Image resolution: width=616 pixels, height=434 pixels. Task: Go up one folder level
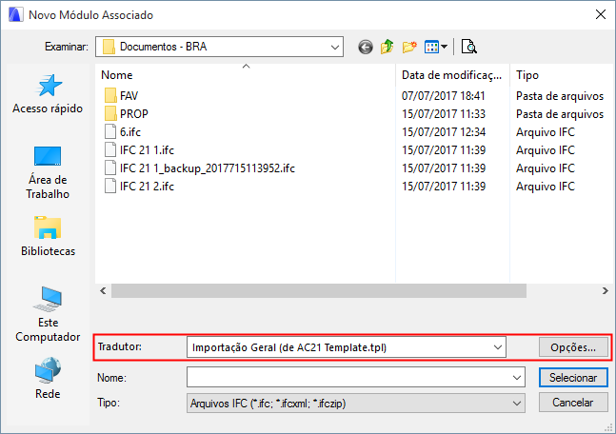pos(387,46)
